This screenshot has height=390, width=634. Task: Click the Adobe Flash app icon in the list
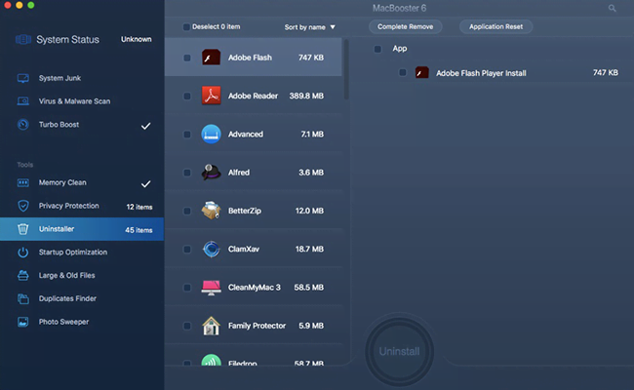pyautogui.click(x=211, y=58)
